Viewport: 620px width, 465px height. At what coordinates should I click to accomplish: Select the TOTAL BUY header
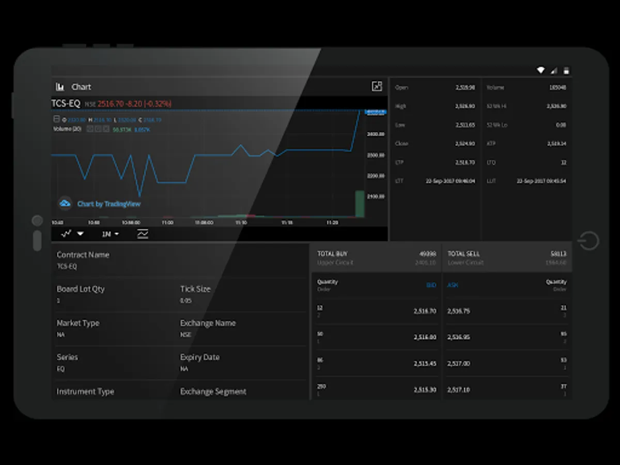tap(377, 257)
